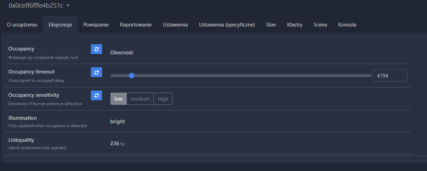This screenshot has width=427, height=171.
Task: Click the Occupancy timeout number field
Action: pos(389,76)
